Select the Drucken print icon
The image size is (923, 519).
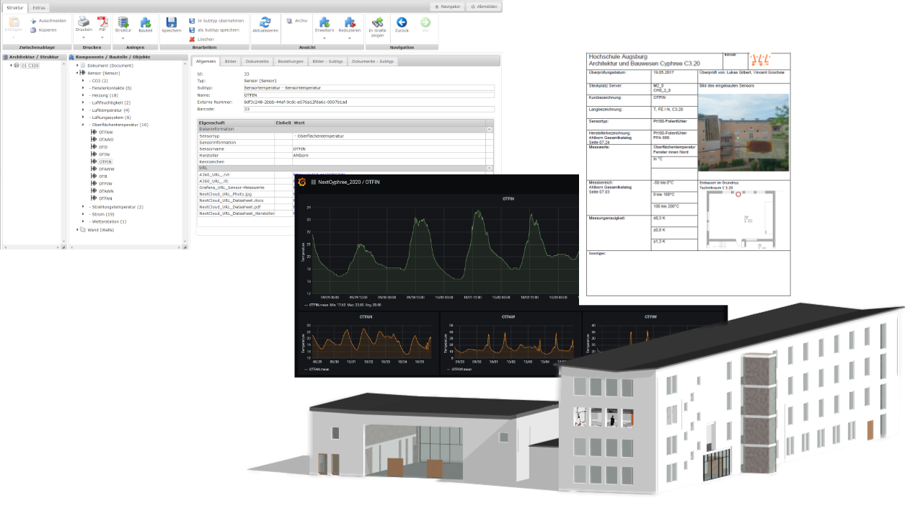click(83, 22)
